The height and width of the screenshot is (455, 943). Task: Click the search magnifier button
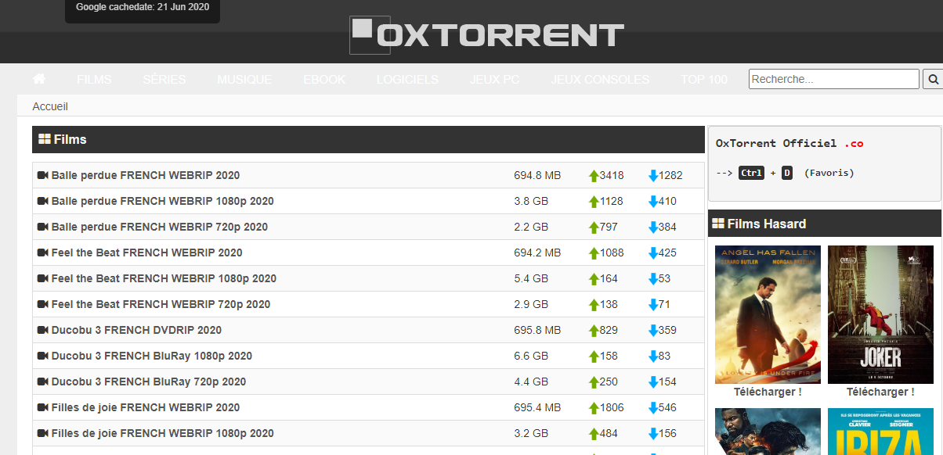[x=934, y=79]
